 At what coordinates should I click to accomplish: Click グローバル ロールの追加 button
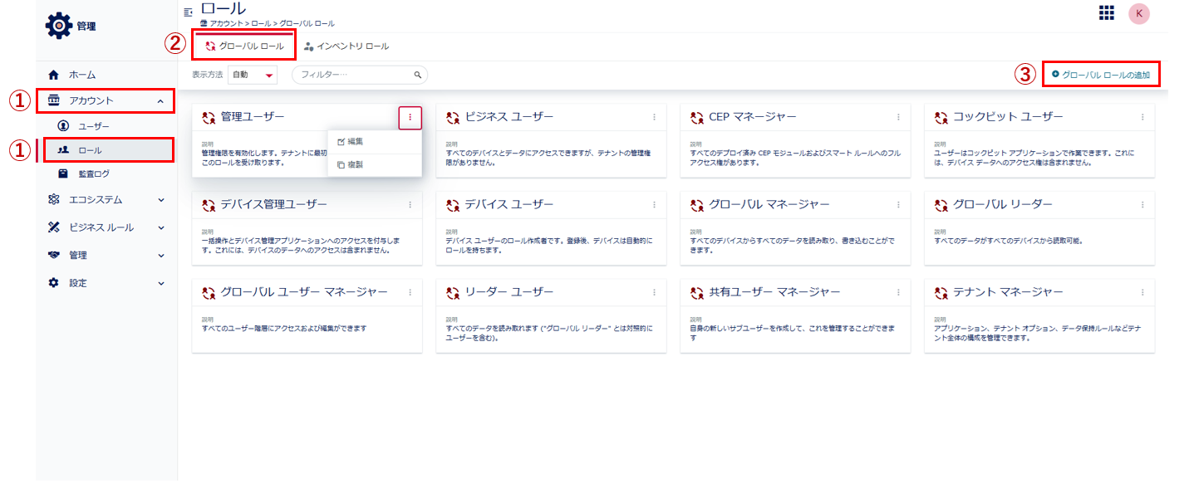pos(1101,75)
